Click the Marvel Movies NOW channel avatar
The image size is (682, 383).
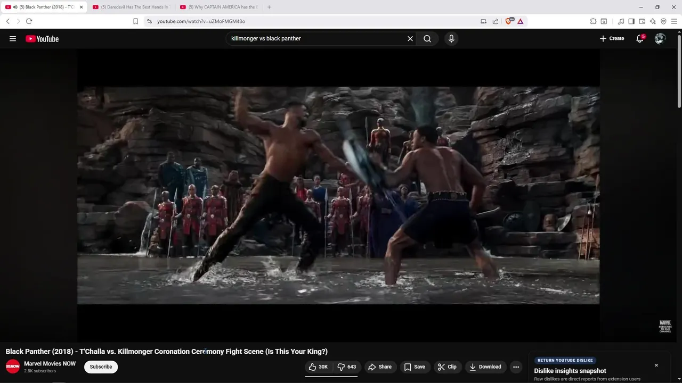pyautogui.click(x=13, y=367)
